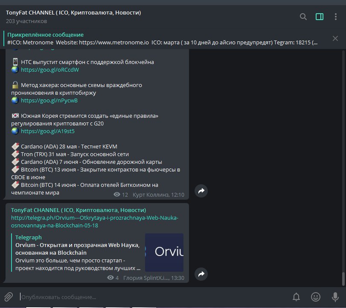Toggle the side info panel
The width and height of the screenshot is (346, 308).
[320, 17]
